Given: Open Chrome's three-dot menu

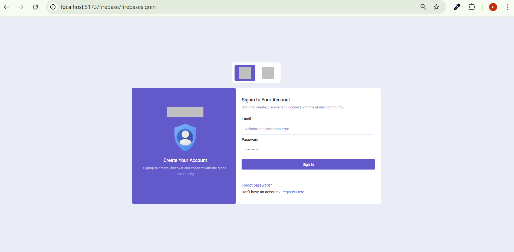Looking at the screenshot, I should [x=508, y=7].
